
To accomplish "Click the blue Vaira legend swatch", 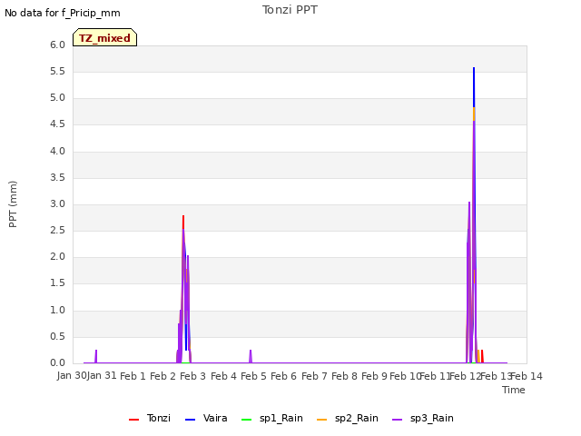I will 190,420.
